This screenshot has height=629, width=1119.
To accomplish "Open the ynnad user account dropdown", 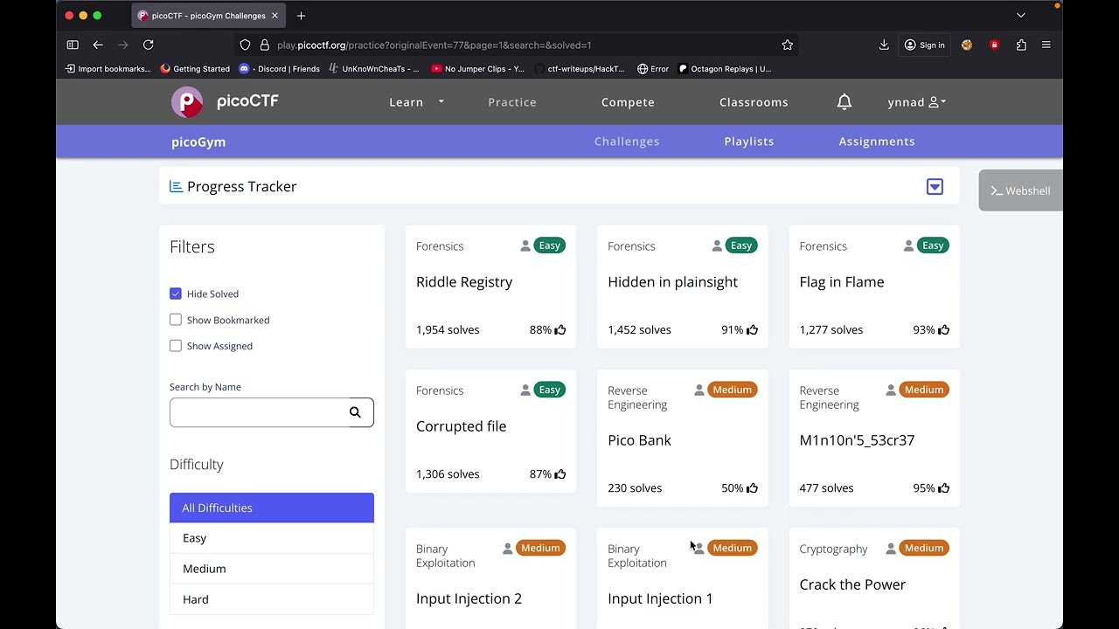I will click(x=917, y=102).
